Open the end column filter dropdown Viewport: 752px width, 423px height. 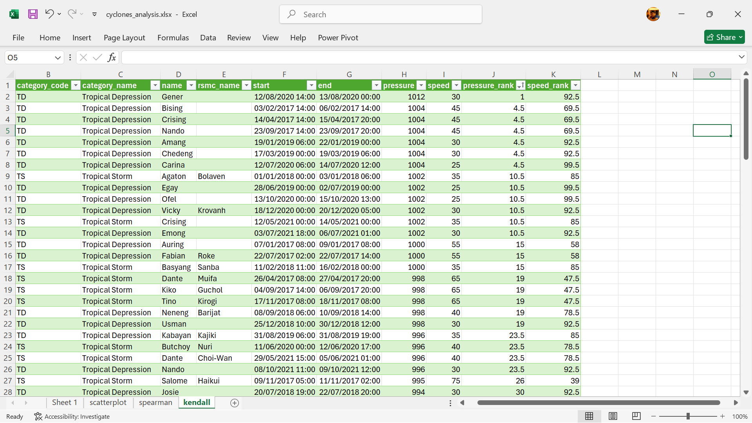tap(376, 85)
